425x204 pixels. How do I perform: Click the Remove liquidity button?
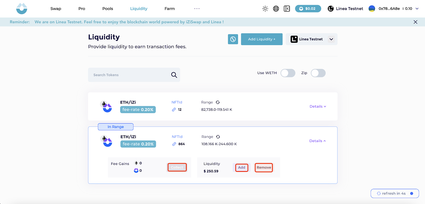(x=264, y=168)
